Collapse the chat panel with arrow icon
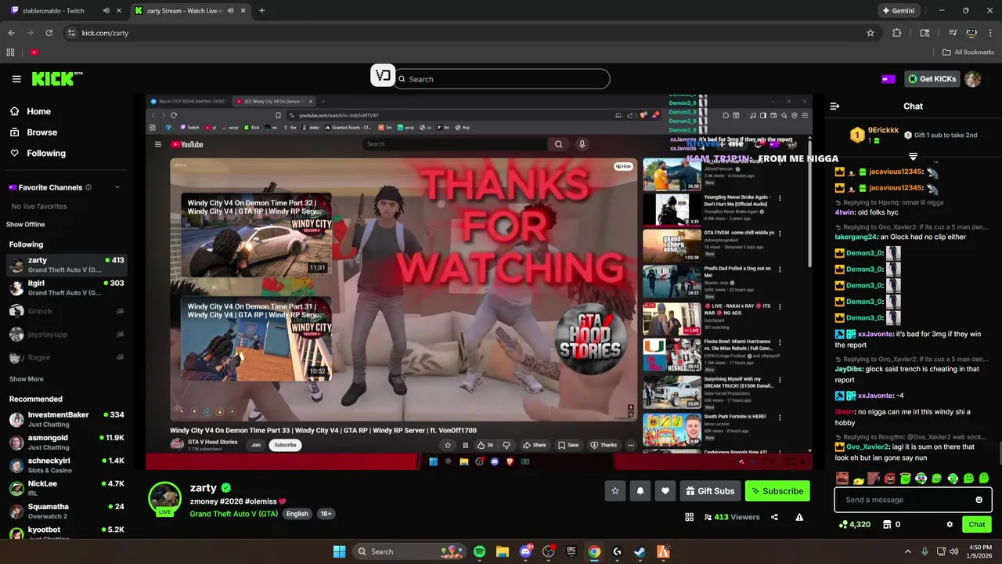1002x564 pixels. pyautogui.click(x=834, y=106)
